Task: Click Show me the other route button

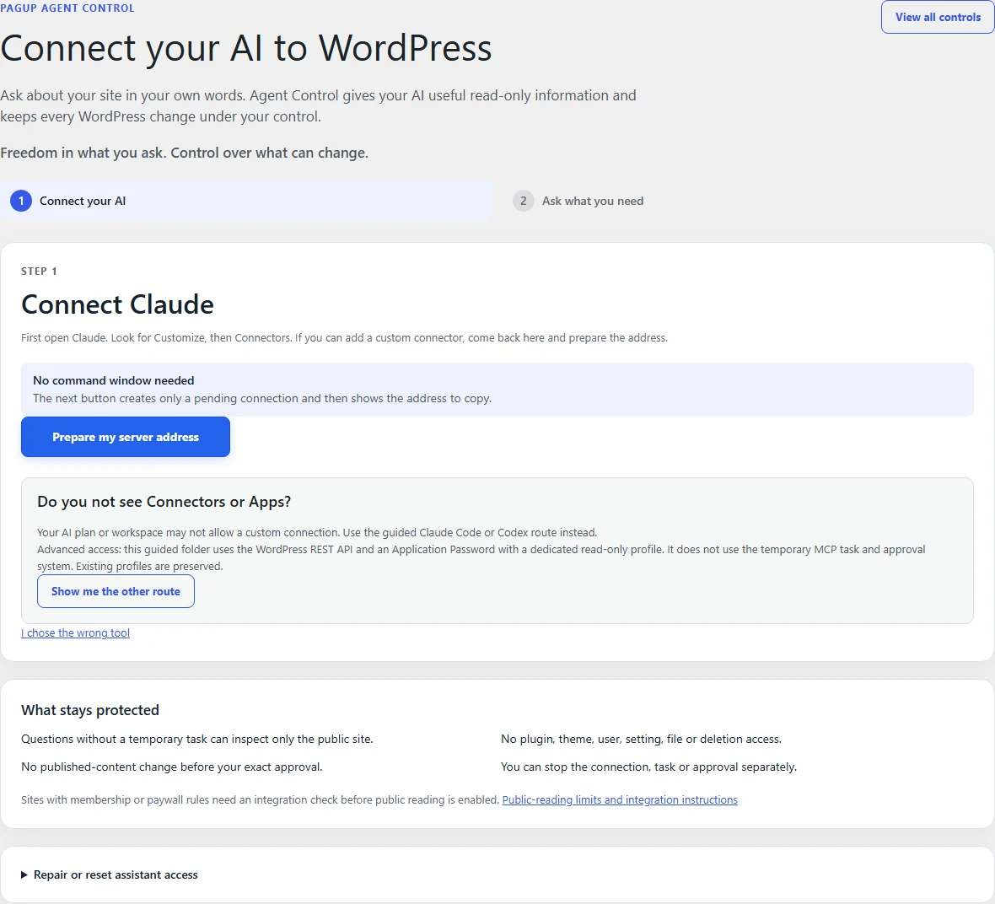Action: coord(116,591)
